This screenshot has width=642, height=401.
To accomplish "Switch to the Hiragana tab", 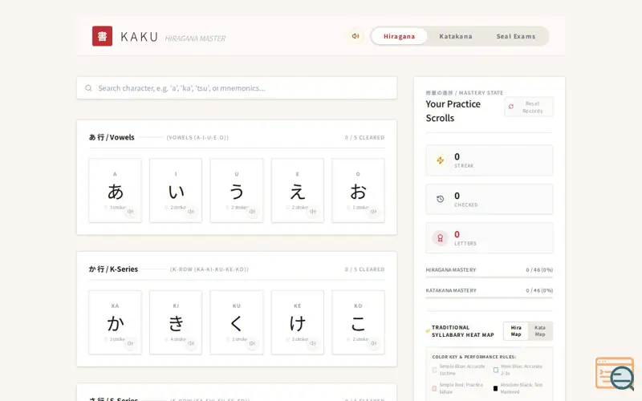I will 399,36.
